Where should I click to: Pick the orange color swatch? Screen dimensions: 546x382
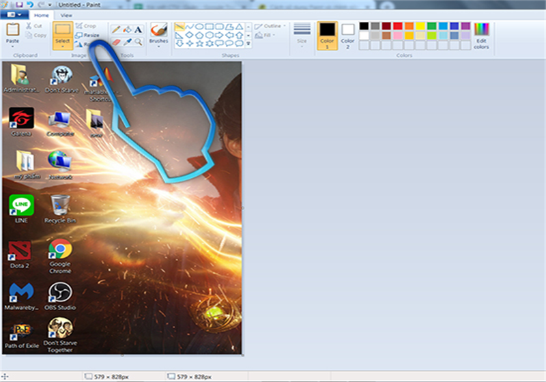pos(409,26)
